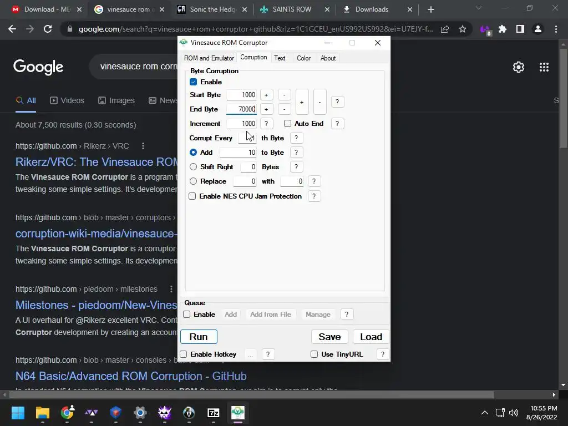This screenshot has width=568, height=426.
Task: Select the Add to Byte radio option
Action: coord(193,153)
